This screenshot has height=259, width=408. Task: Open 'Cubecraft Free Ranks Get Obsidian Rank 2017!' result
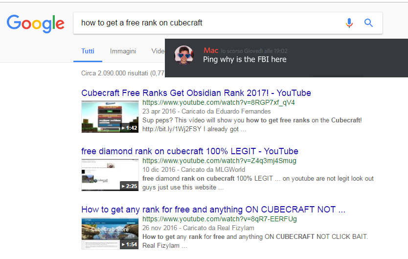click(x=196, y=93)
